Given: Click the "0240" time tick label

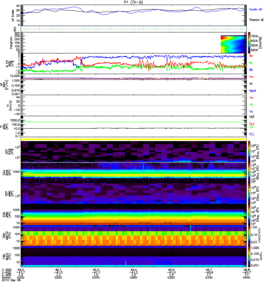Looking at the screenshot, I should [x=96, y=278].
